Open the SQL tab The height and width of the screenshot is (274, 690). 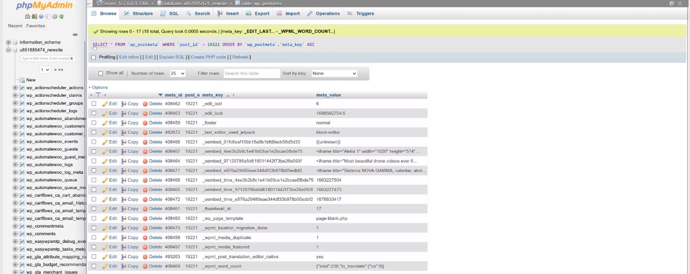point(169,13)
